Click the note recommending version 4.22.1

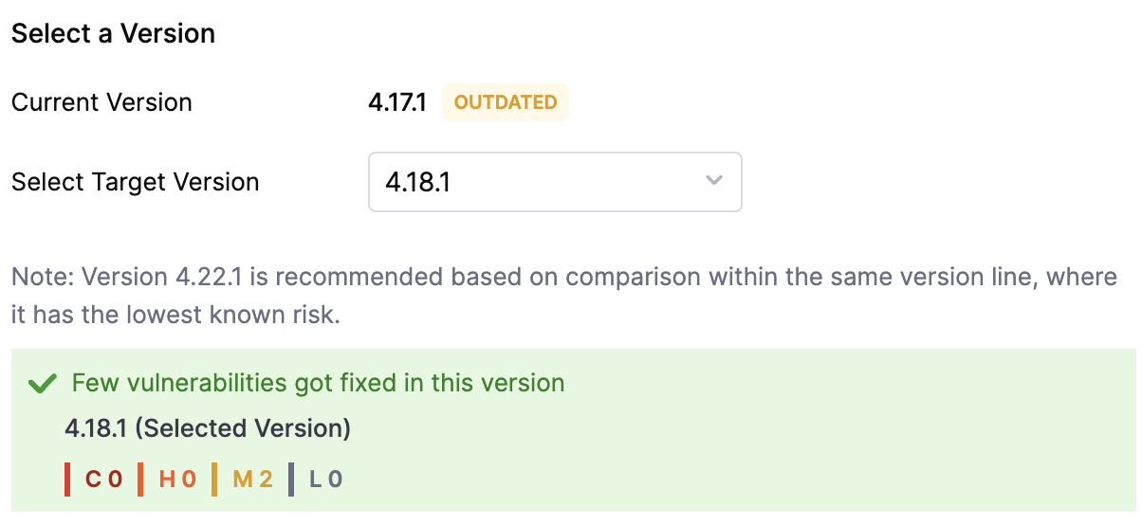coord(564,278)
